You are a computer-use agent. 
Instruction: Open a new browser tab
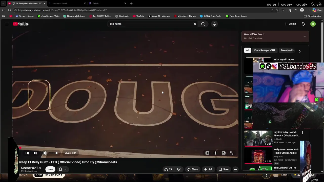[131, 4]
